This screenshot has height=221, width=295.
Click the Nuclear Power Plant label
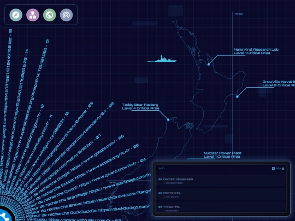pos(222,154)
